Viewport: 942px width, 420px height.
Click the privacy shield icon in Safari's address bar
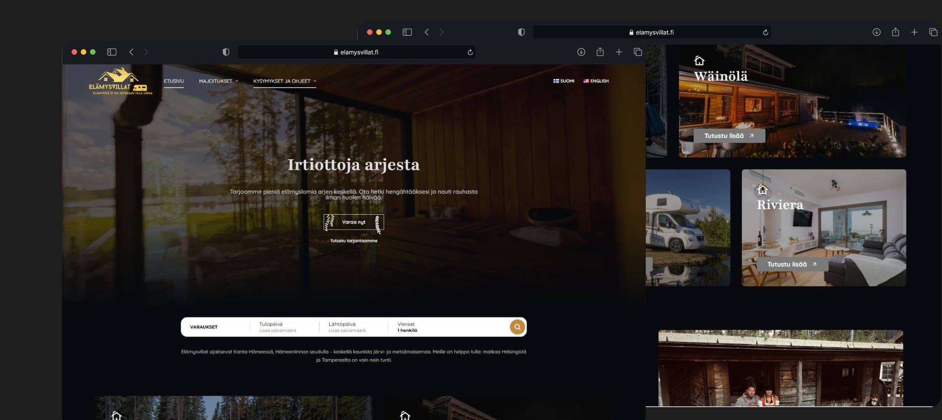click(x=225, y=52)
